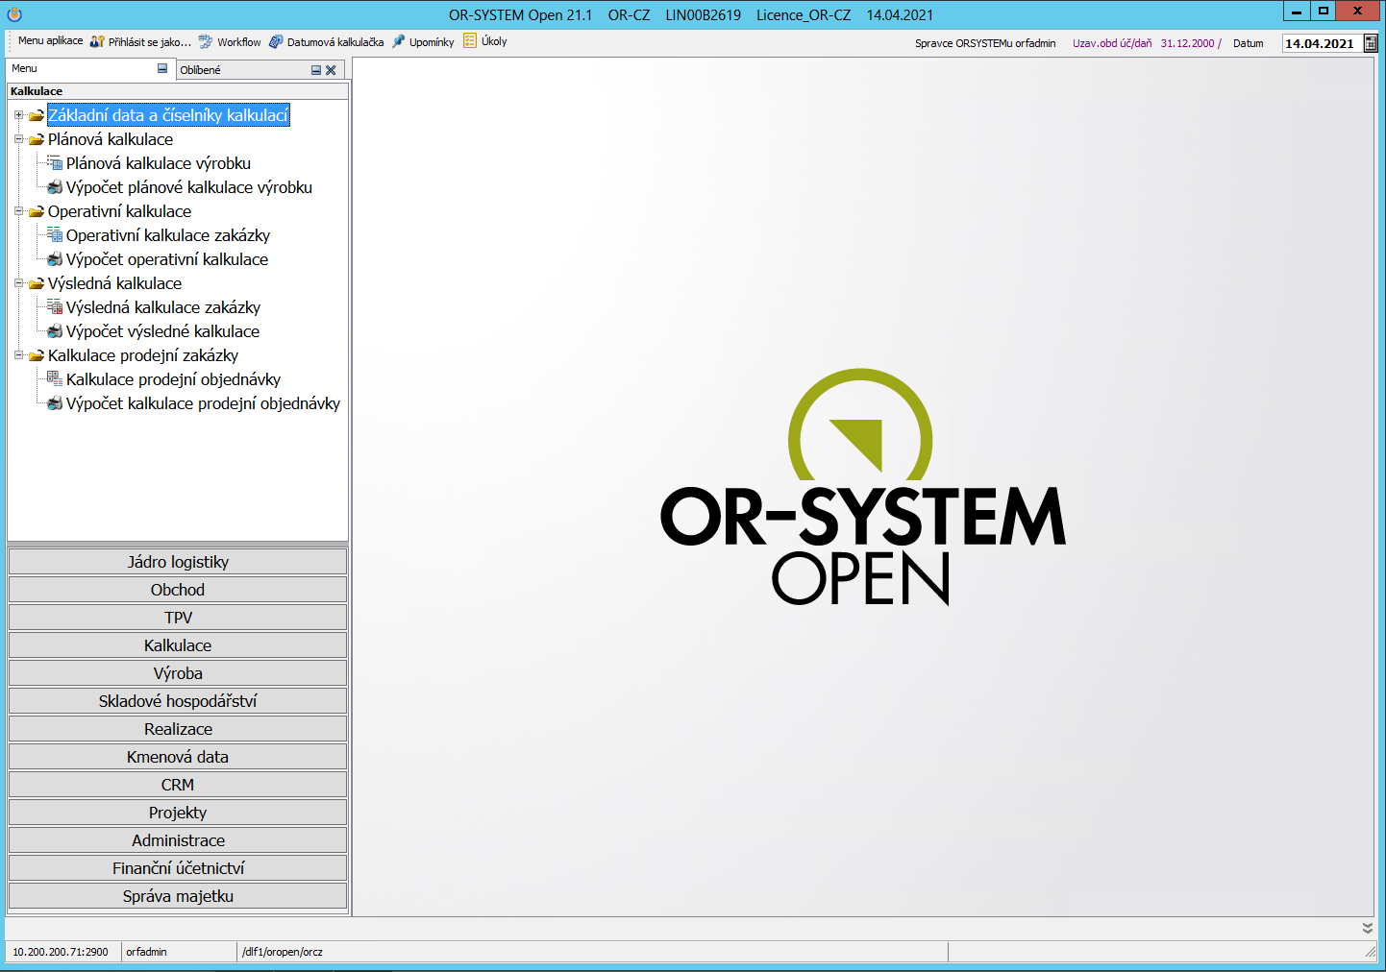1386x972 pixels.
Task: Click the Přihlásit se jako users icon
Action: click(x=97, y=42)
